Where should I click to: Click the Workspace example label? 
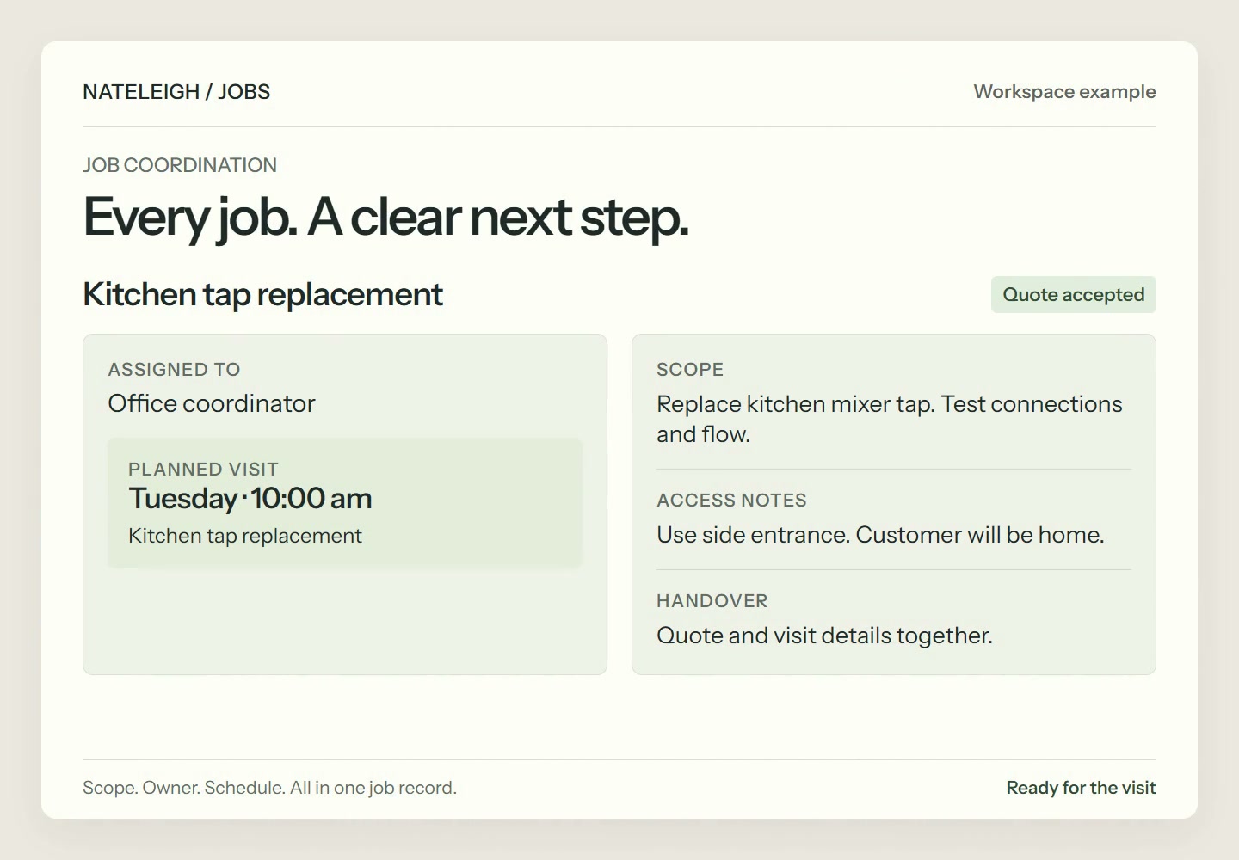(x=1064, y=92)
